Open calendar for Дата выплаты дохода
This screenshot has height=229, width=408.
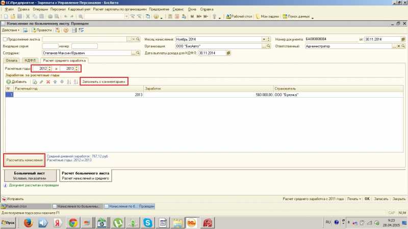(x=228, y=53)
